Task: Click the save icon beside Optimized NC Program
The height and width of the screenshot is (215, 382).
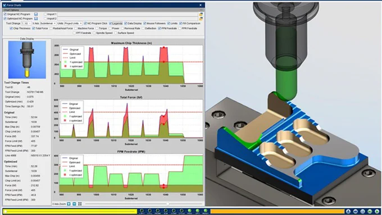Action: coord(36,19)
